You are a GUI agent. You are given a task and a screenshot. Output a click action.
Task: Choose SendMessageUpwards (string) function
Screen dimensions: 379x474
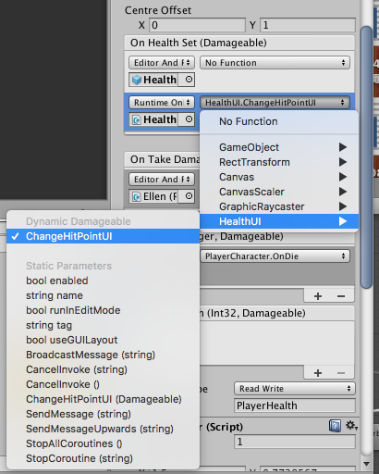click(103, 429)
